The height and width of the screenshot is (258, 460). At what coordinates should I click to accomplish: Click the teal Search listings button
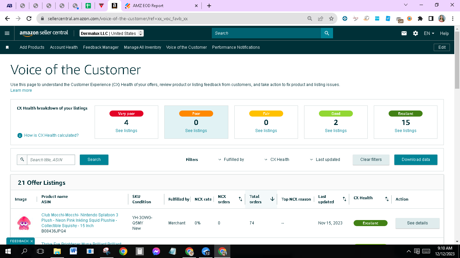click(94, 160)
